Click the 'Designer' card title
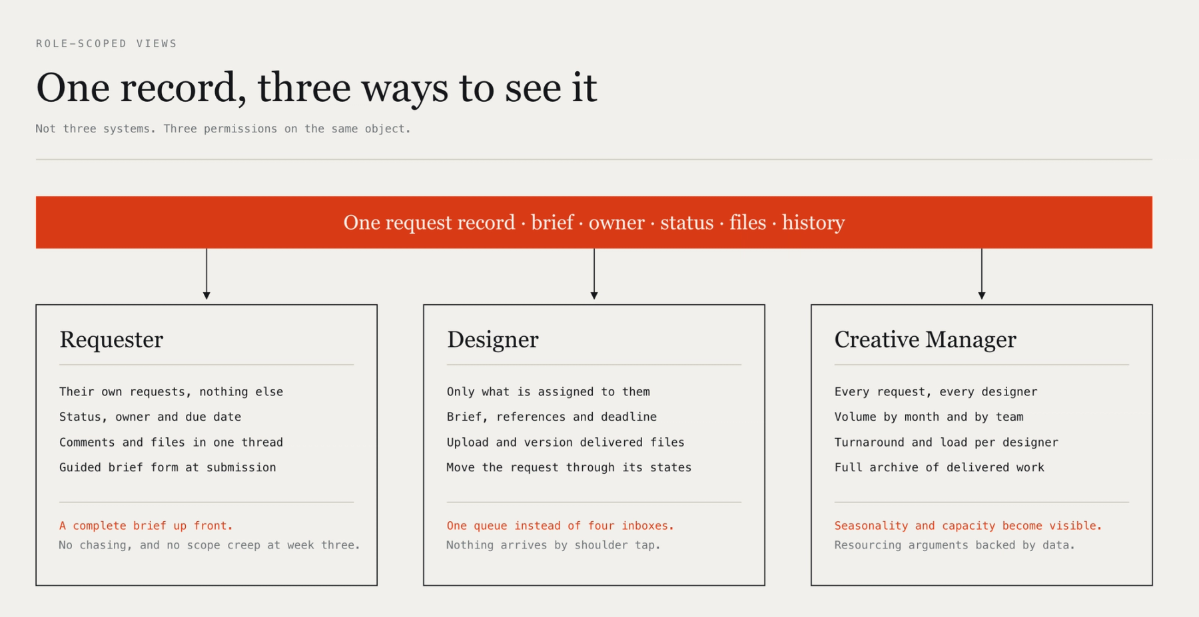This screenshot has width=1199, height=617. pyautogui.click(x=493, y=339)
